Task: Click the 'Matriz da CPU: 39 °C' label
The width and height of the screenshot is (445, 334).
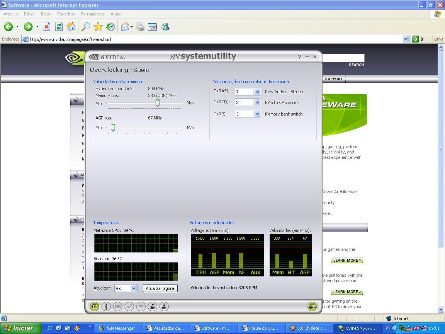Action: [x=114, y=230]
